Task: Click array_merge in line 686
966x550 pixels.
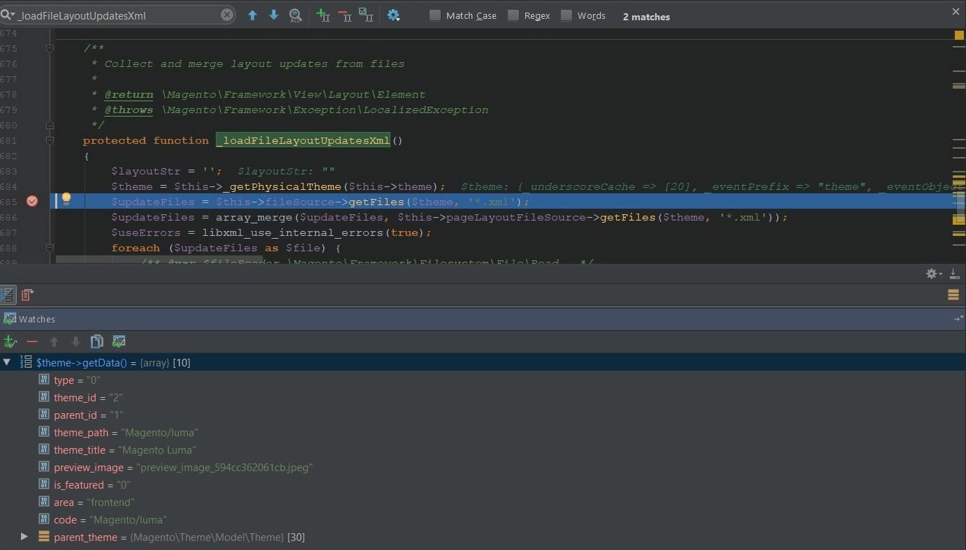Action: 254,217
